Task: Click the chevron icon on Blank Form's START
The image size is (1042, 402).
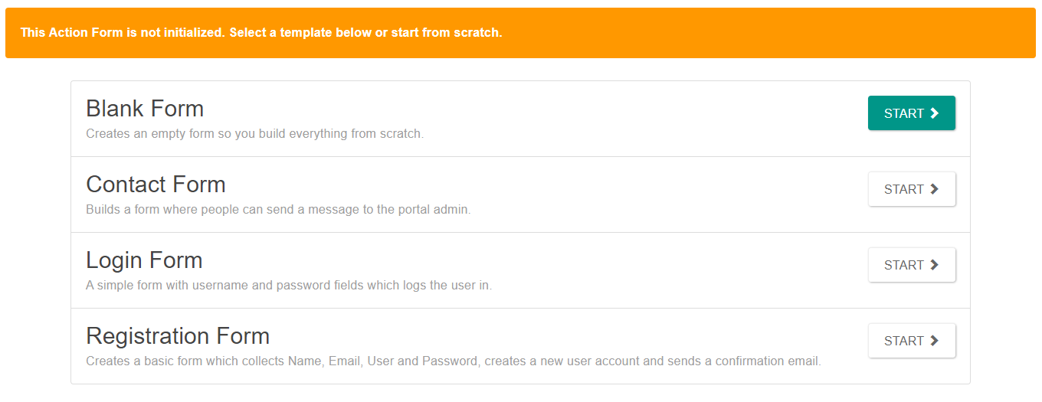Action: pos(934,113)
